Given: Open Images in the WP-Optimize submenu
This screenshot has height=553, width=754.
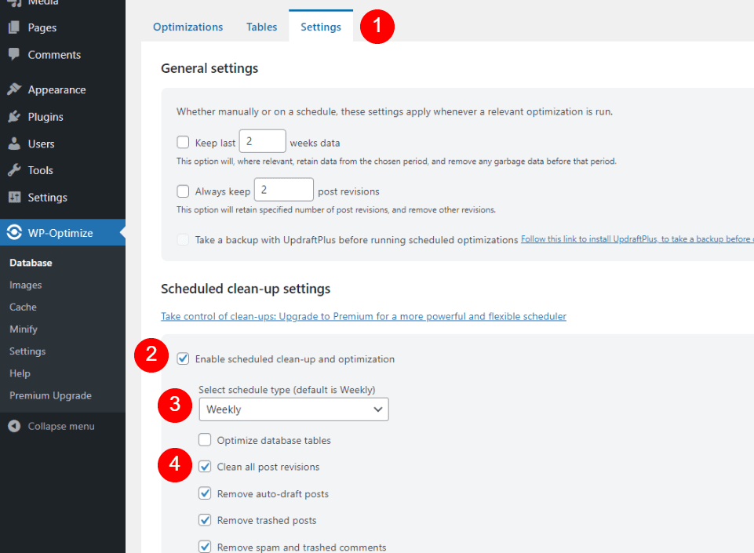Looking at the screenshot, I should pyautogui.click(x=26, y=285).
